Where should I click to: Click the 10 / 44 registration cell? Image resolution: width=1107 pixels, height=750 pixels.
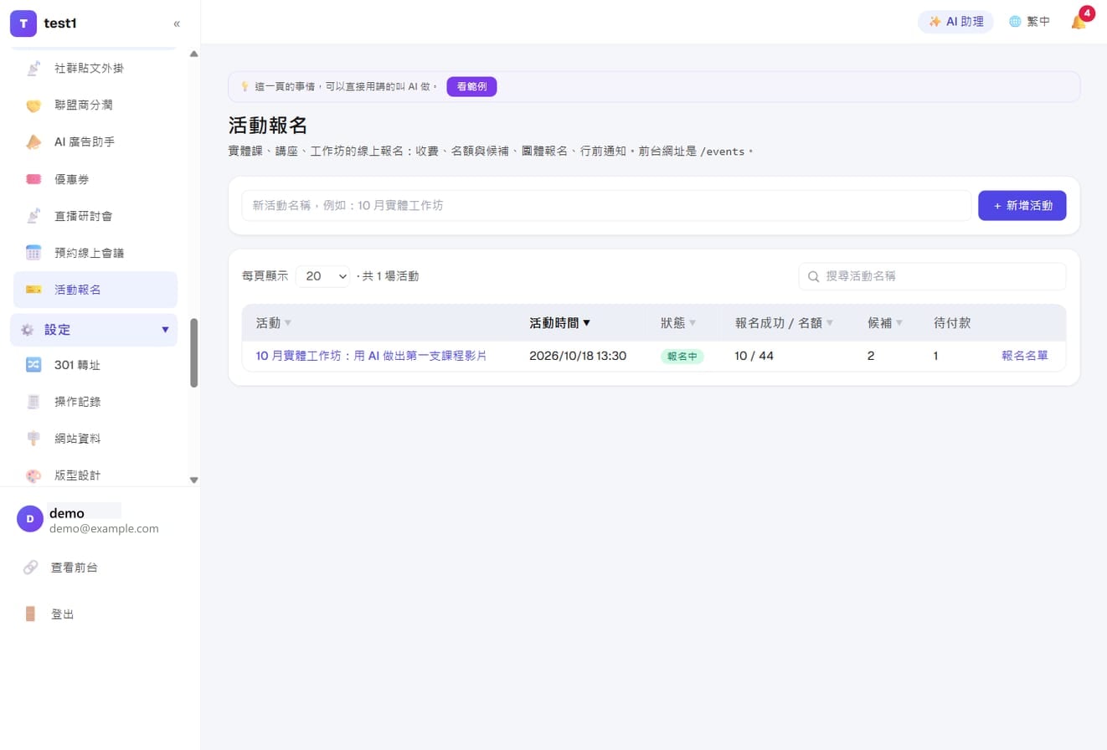point(754,356)
